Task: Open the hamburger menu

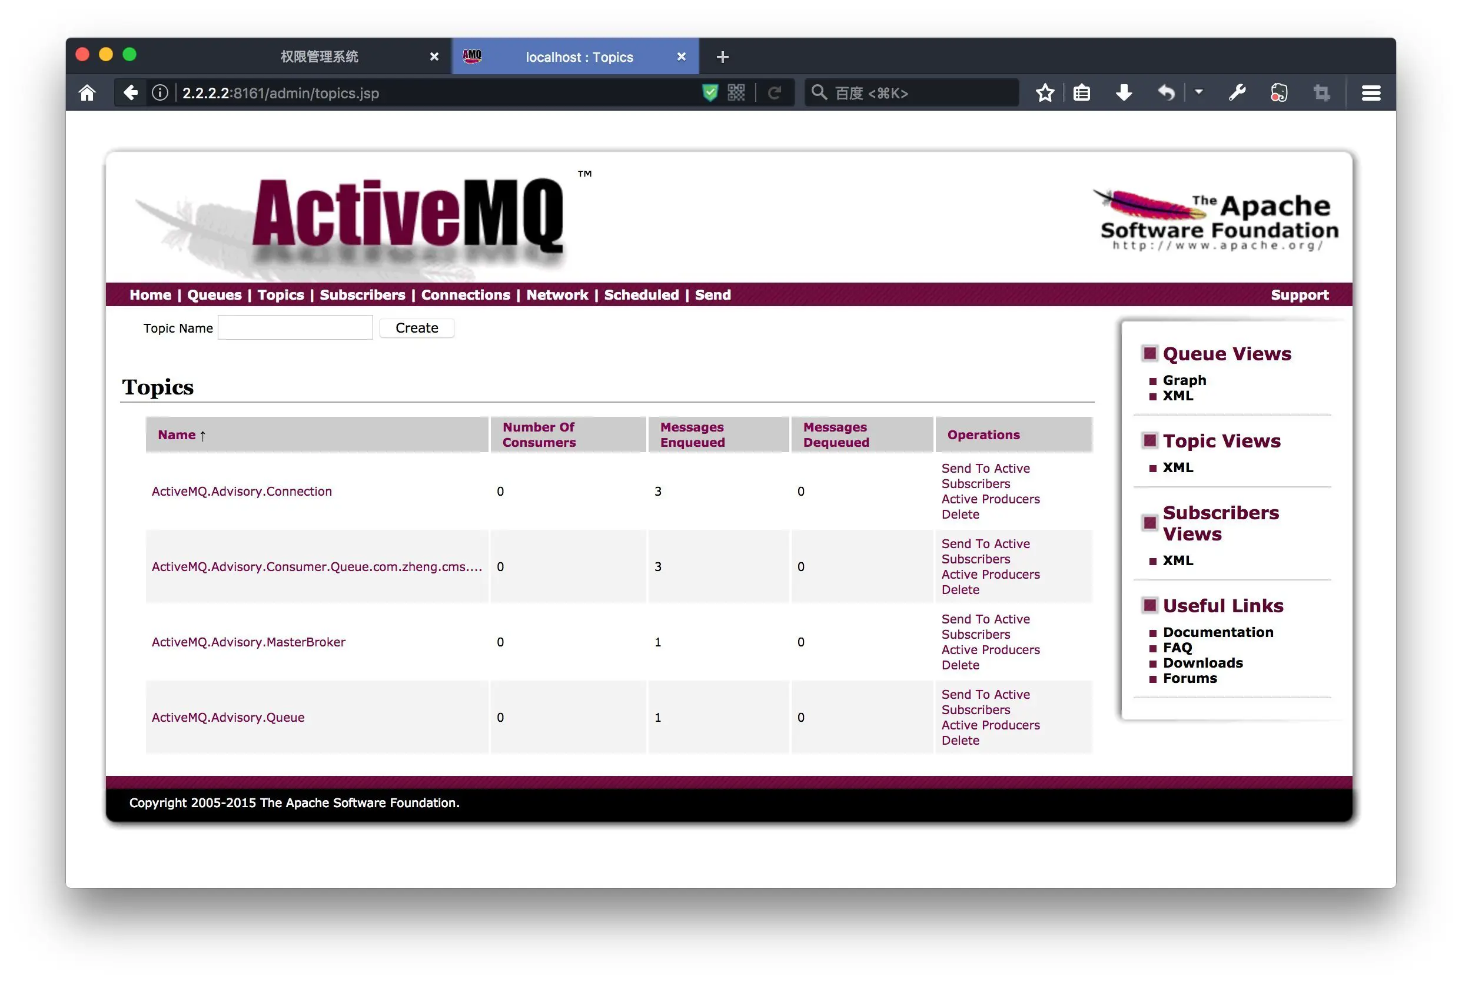Action: [1371, 94]
